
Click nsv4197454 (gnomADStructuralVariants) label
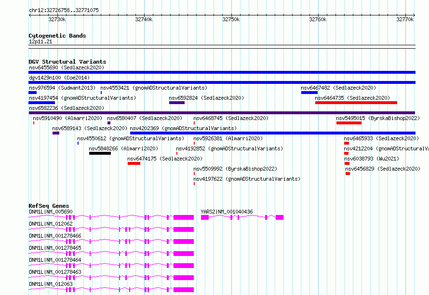82,98
